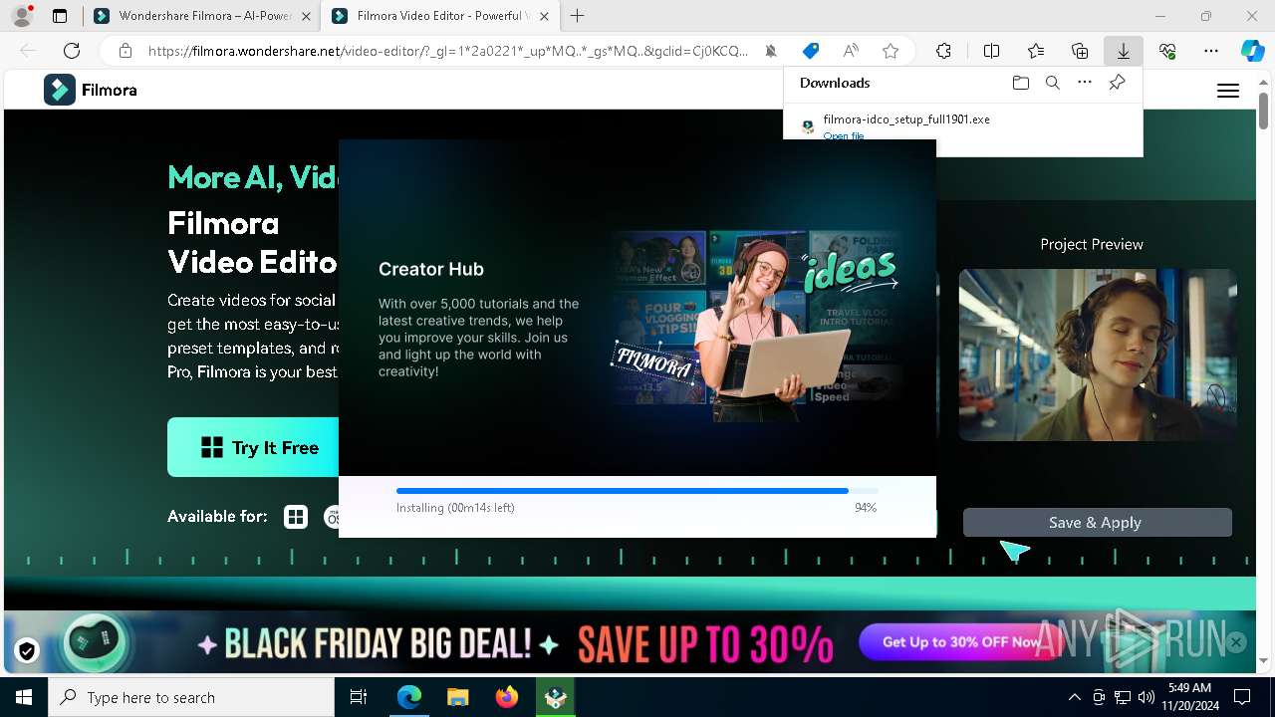Open Edge extensions puzzle icon

coord(943,51)
